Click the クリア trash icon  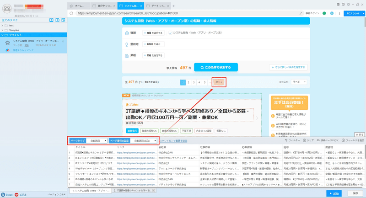pyautogui.click(x=304, y=140)
